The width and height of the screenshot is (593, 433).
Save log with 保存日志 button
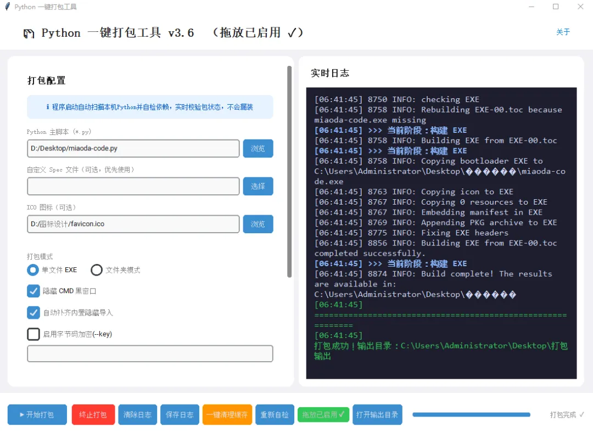[180, 414]
